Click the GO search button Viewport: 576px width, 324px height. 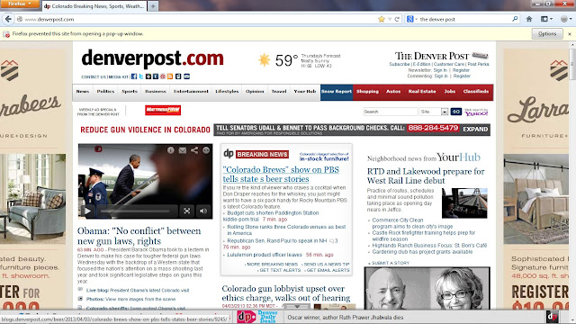(x=456, y=112)
